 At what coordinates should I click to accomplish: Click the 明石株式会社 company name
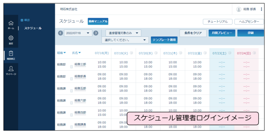[69, 9]
